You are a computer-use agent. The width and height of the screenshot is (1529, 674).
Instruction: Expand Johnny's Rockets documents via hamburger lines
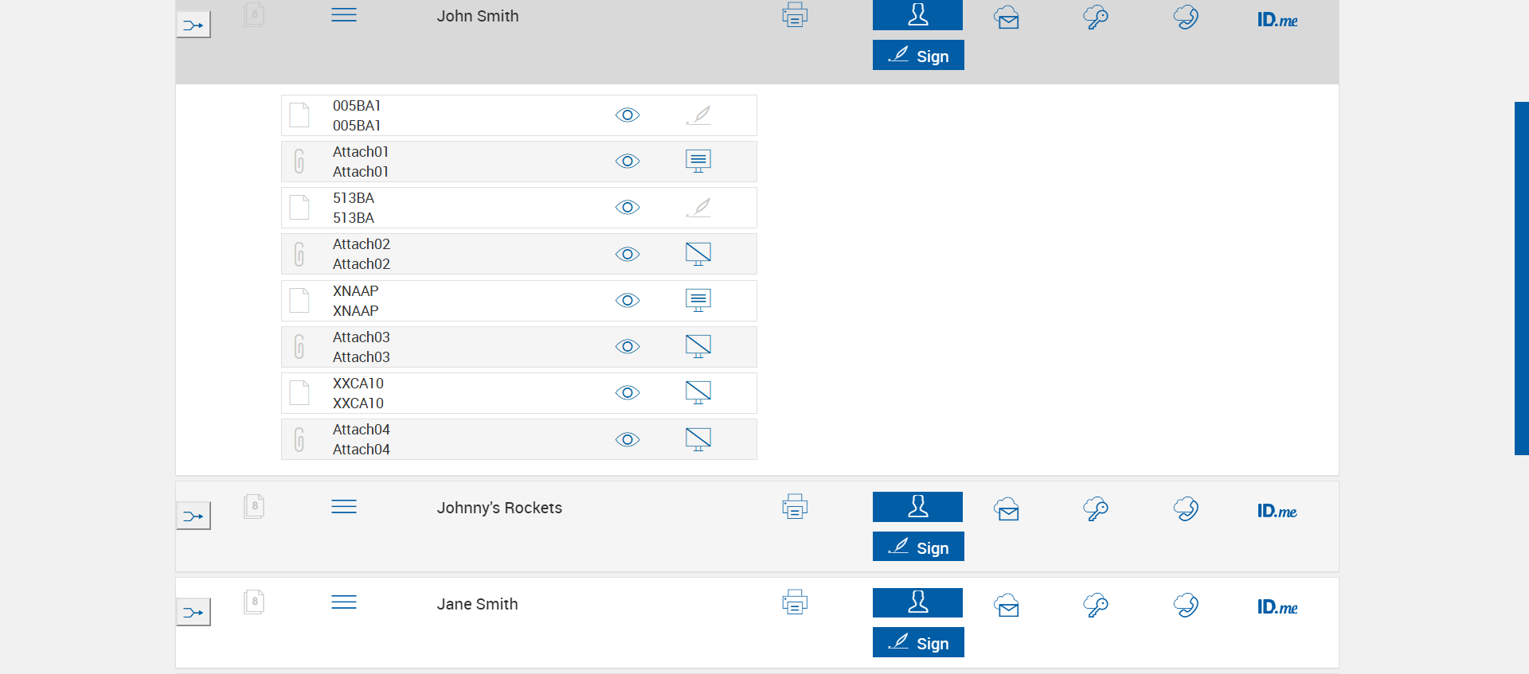(344, 507)
